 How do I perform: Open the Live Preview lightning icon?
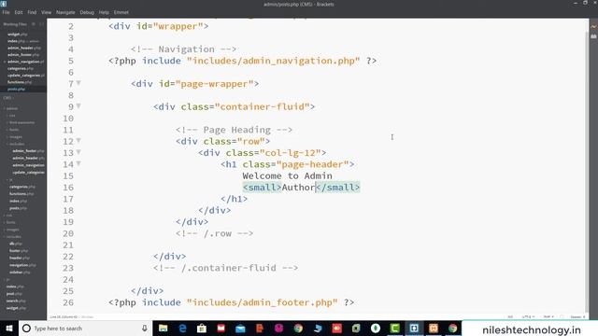[x=593, y=27]
